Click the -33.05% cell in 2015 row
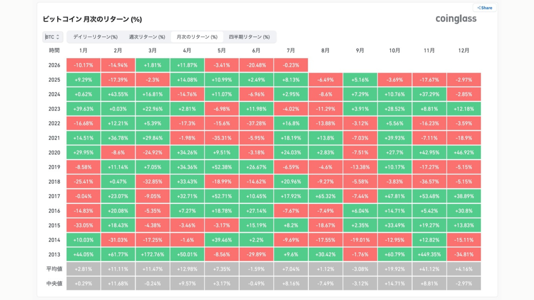The width and height of the screenshot is (534, 300). tap(83, 225)
